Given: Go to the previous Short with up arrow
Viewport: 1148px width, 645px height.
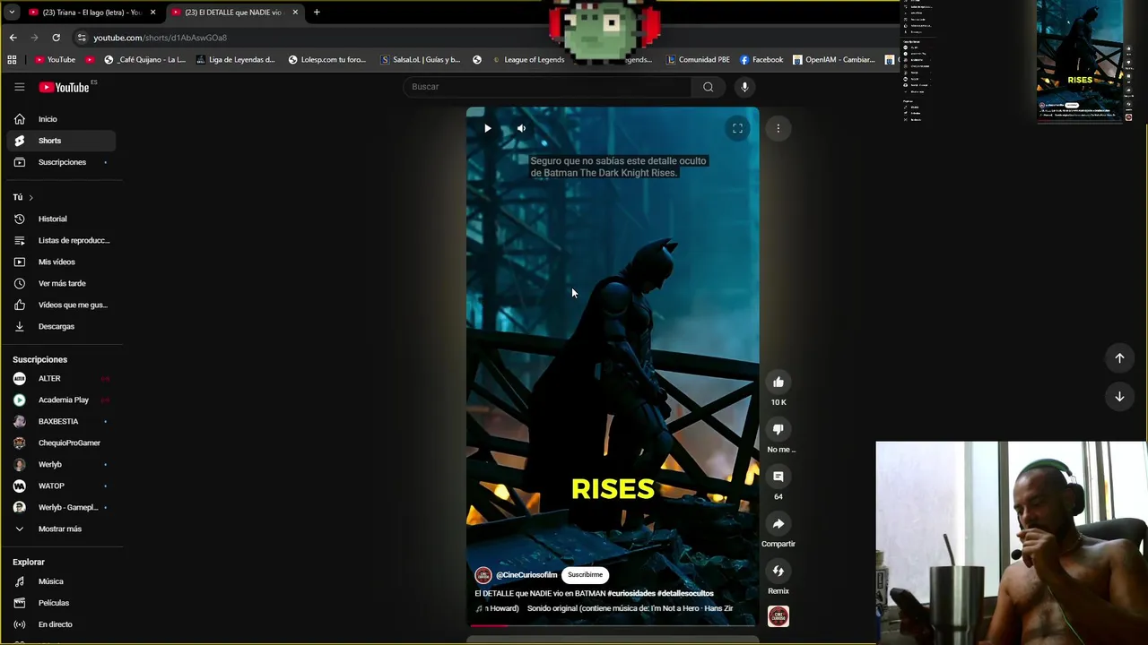Looking at the screenshot, I should pos(1119,357).
